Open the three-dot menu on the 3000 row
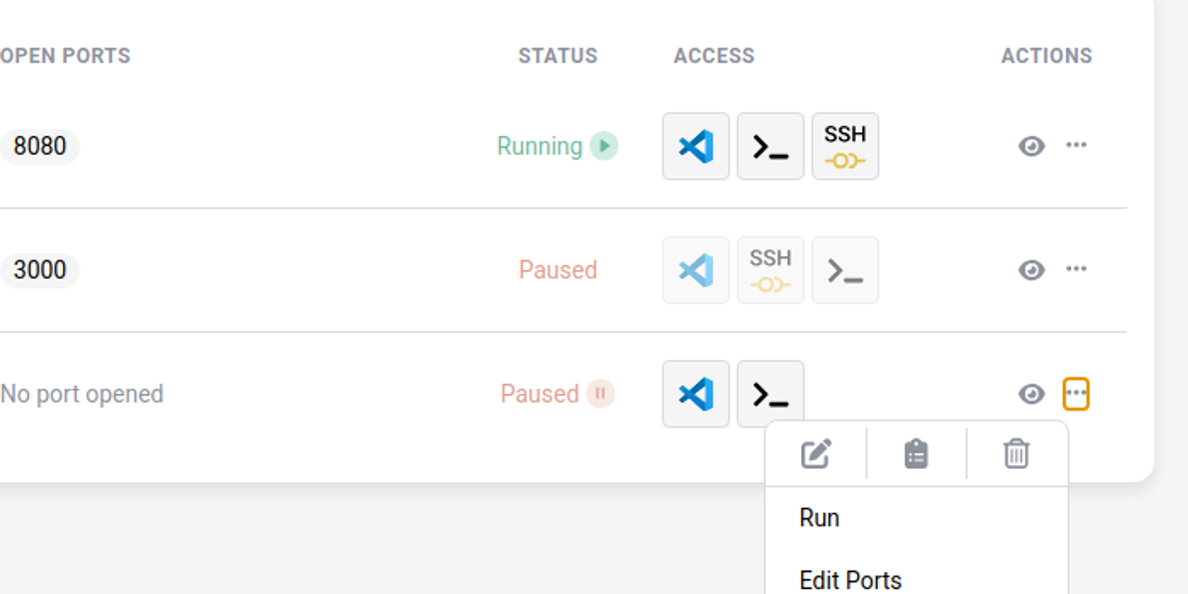The width and height of the screenshot is (1188, 594). tap(1077, 268)
